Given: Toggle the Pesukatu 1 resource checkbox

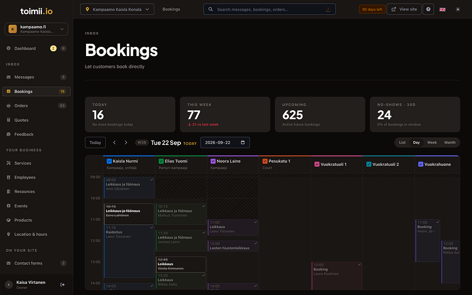Looking at the screenshot, I should coord(265,161).
